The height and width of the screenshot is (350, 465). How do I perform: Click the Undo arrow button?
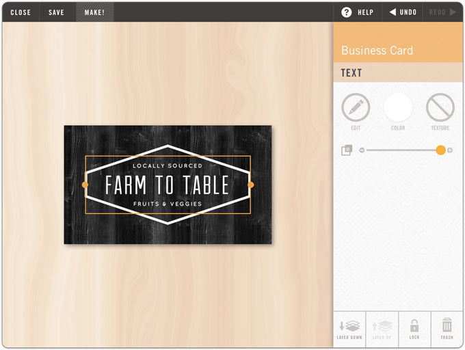point(403,12)
